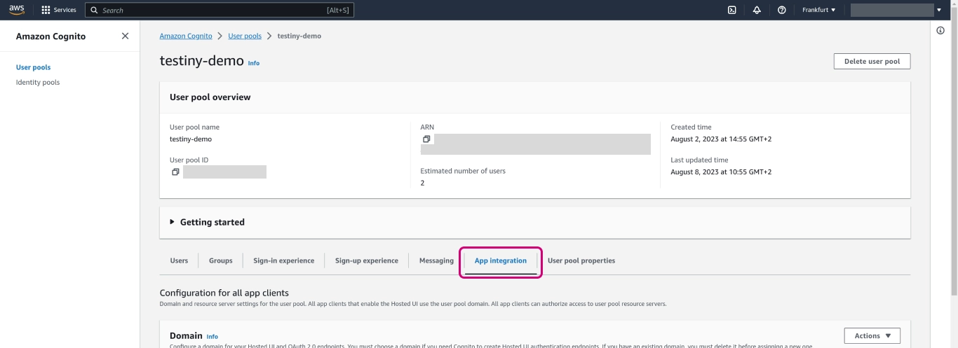Open the notifications bell

(757, 10)
